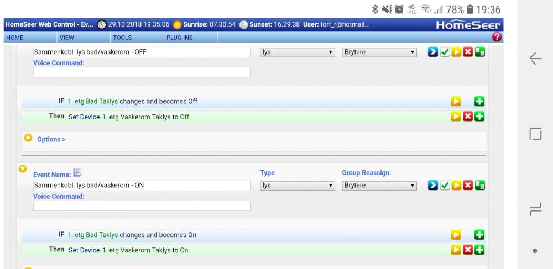Open the red help question mark icon
Screen dimensions: 553x269
[497, 37]
